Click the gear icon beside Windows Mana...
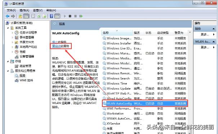This screenshot has height=134, width=218. [104, 53]
